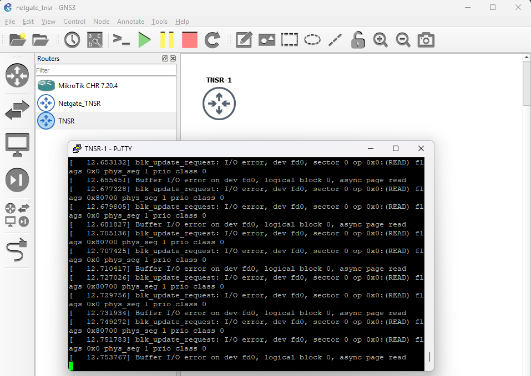Browse routers in the device sidebar
This screenshot has width=531, height=376.
(17, 75)
